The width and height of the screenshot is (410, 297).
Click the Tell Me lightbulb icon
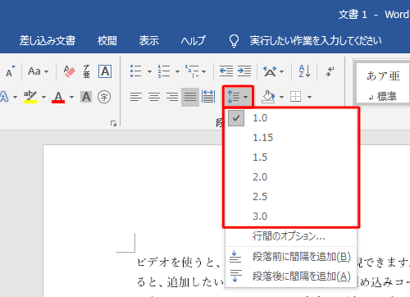[234, 41]
